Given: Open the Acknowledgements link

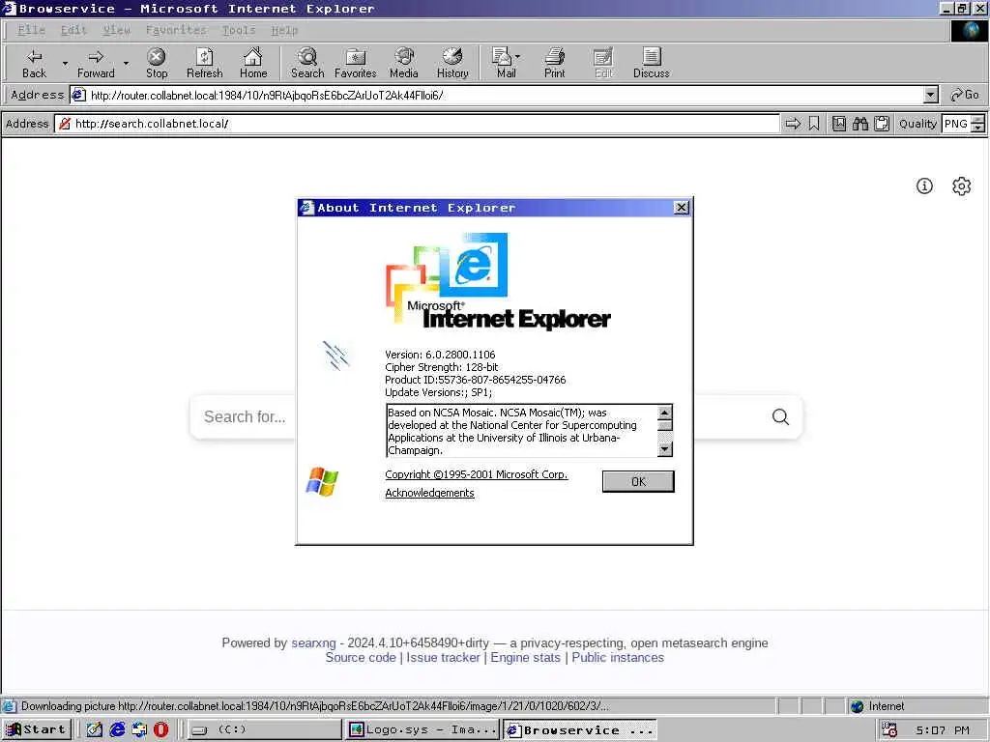Looking at the screenshot, I should click(429, 493).
